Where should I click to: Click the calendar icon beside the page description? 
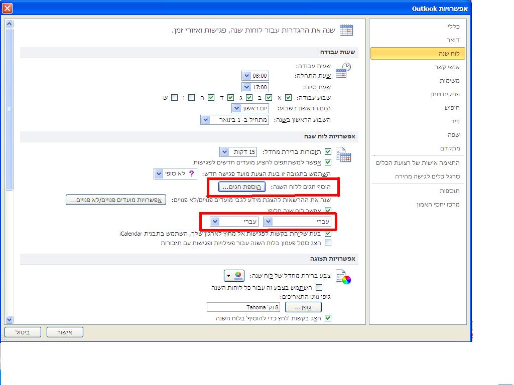click(346, 30)
